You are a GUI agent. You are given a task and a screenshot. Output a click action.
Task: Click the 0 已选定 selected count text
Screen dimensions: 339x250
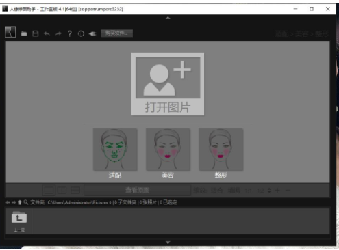[x=168, y=202]
